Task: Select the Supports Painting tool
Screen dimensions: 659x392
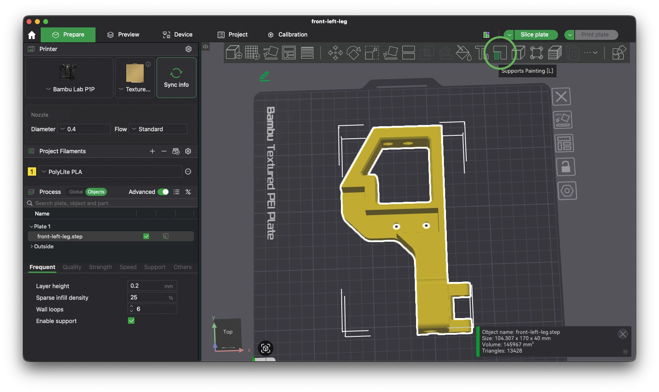Action: point(500,53)
